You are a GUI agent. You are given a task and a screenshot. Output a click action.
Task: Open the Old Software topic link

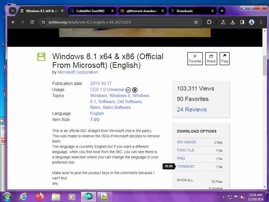pos(130,102)
